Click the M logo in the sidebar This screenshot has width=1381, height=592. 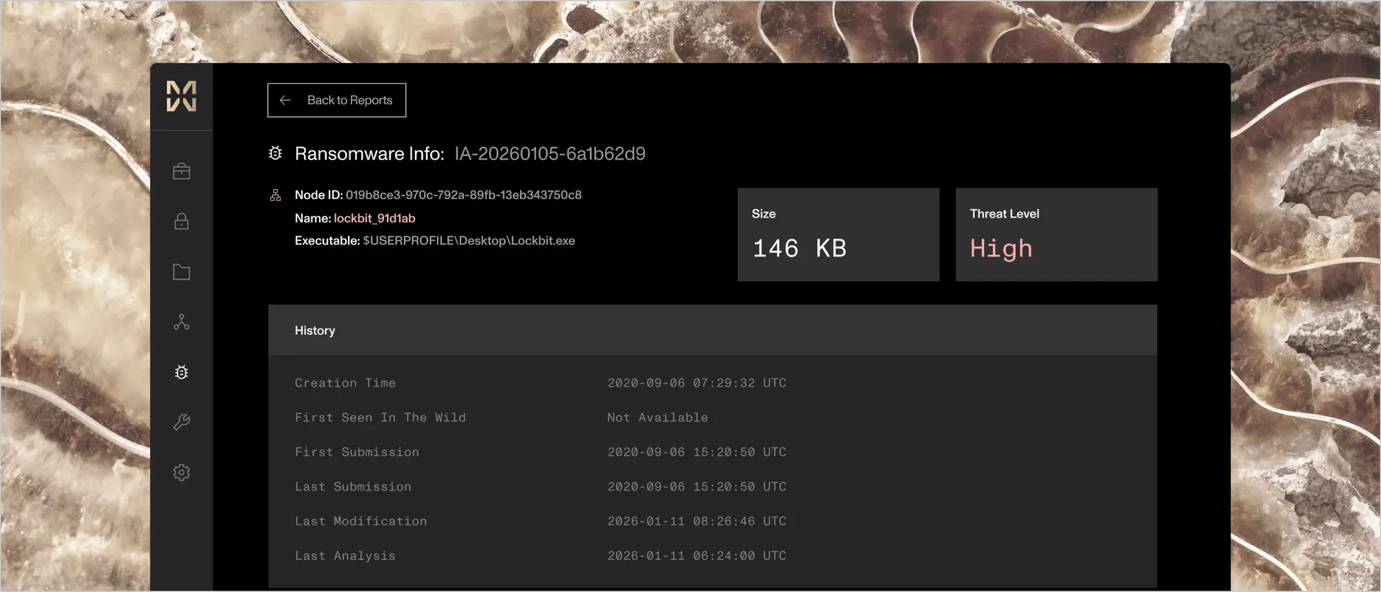click(x=182, y=96)
